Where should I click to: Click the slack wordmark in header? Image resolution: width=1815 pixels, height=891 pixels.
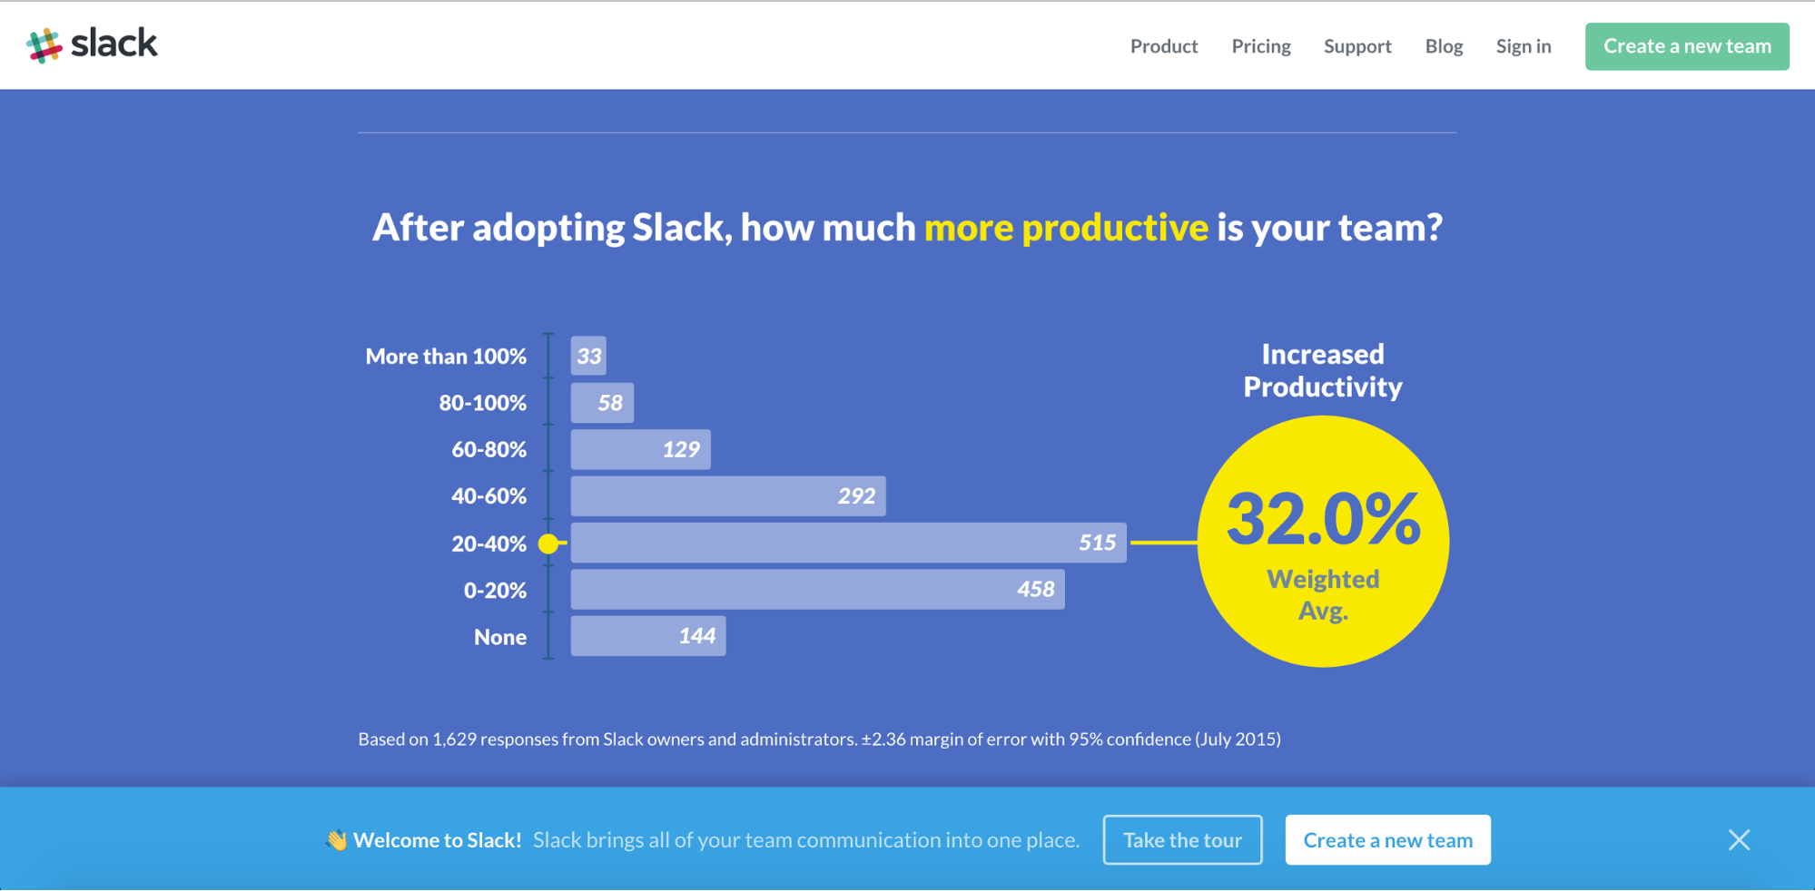(x=114, y=43)
